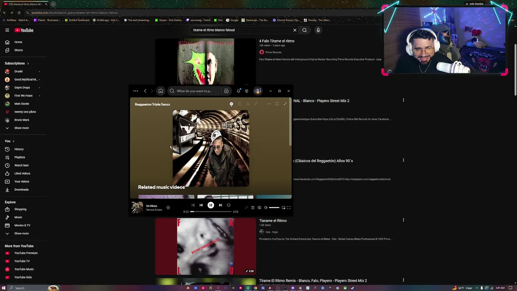
Task: Open the Kick bookmark in bookmarks bar
Action: coord(218,20)
